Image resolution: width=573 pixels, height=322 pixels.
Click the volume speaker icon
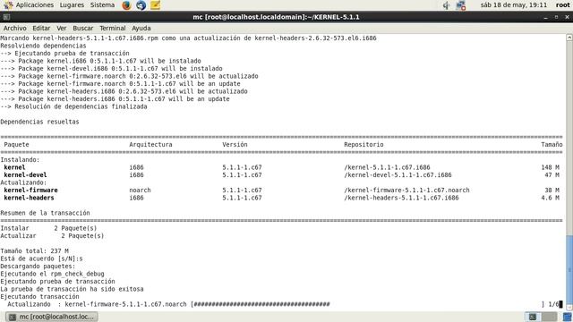coord(446,5)
